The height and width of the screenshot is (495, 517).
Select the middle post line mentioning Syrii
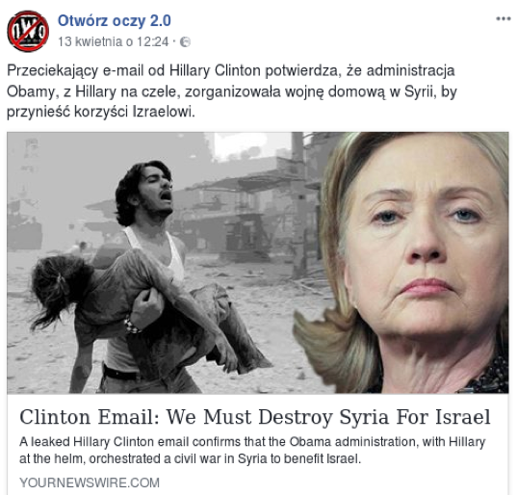pos(232,91)
